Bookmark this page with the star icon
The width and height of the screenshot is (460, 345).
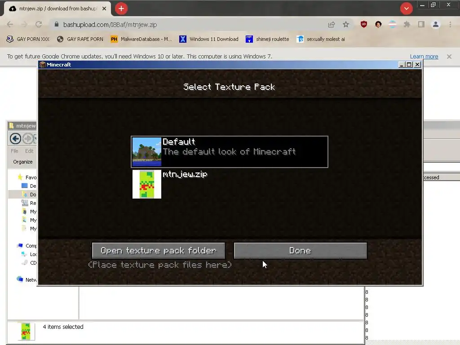(346, 25)
